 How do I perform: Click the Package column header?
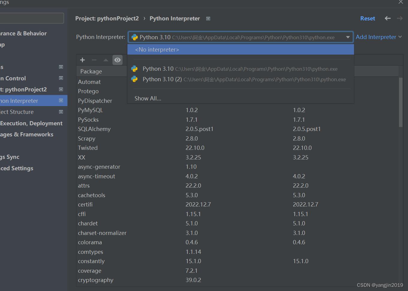click(x=91, y=71)
